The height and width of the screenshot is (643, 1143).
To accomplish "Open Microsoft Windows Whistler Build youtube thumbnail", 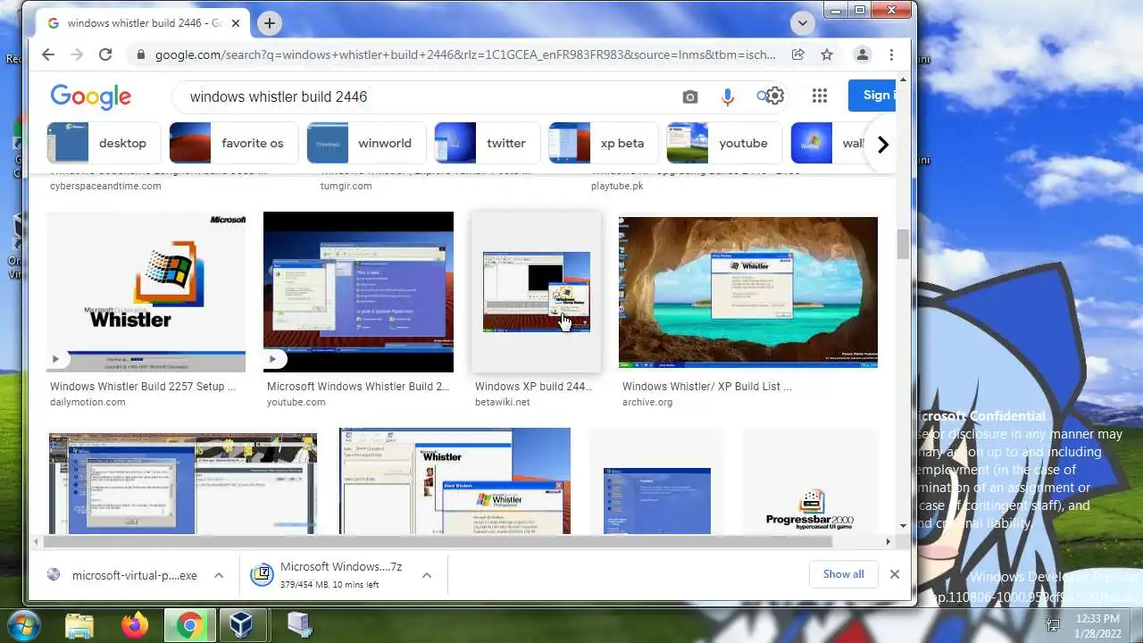I will (358, 291).
